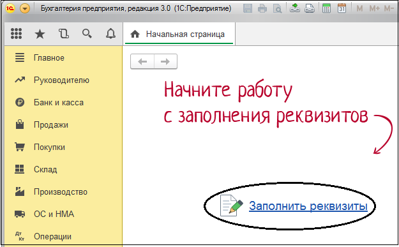Click the Get link icon with green arrow
Image resolution: width=399 pixels, height=247 pixels.
tap(295, 8)
